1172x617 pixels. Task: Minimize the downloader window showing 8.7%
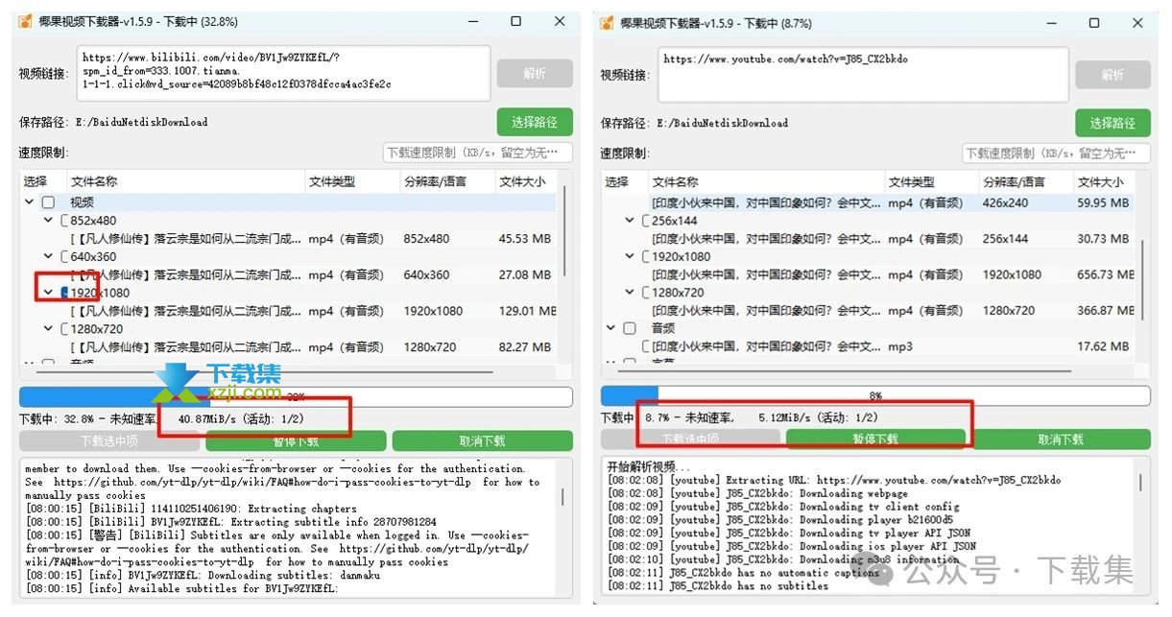point(1051,22)
